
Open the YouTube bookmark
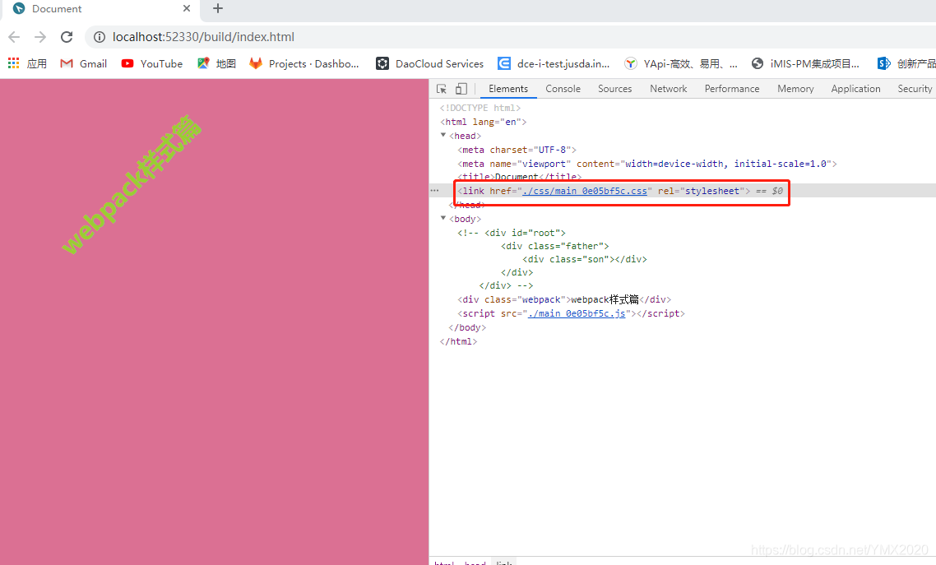click(151, 63)
